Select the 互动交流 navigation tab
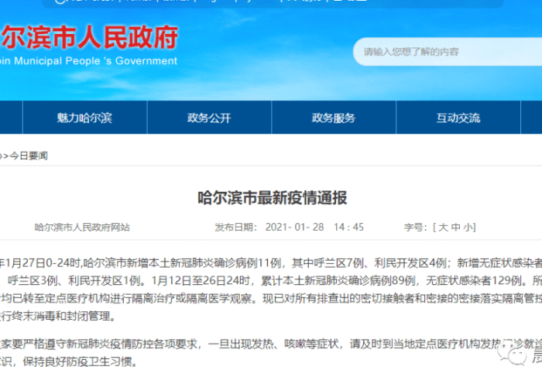 pyautogui.click(x=458, y=118)
